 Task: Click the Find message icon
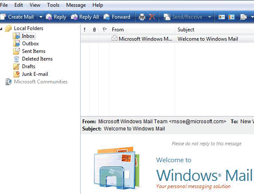coord(243,17)
